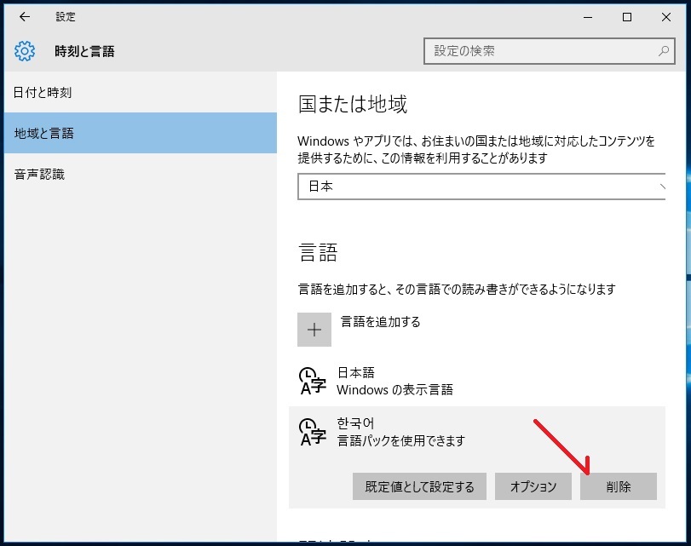Switch to 音声認識 settings

pyautogui.click(x=141, y=175)
